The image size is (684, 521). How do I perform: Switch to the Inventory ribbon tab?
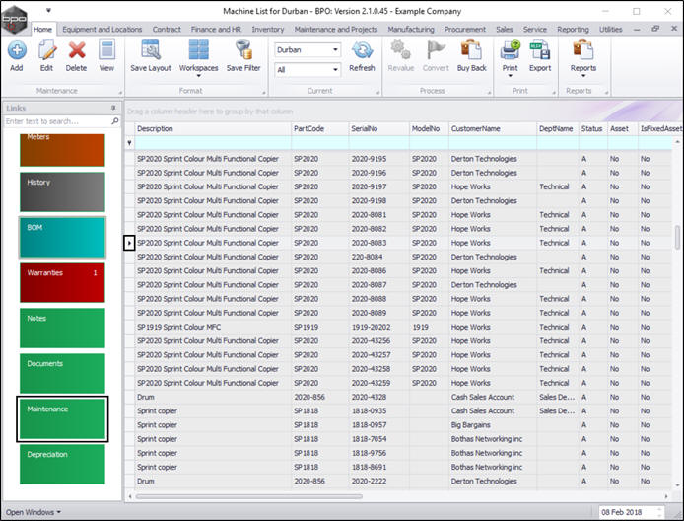267,30
